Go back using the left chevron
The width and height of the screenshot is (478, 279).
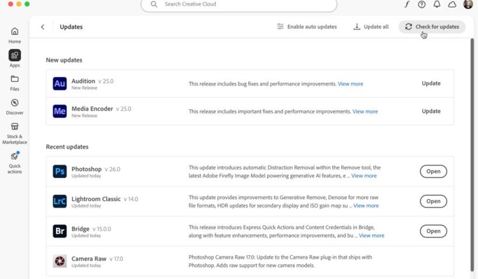(43, 27)
